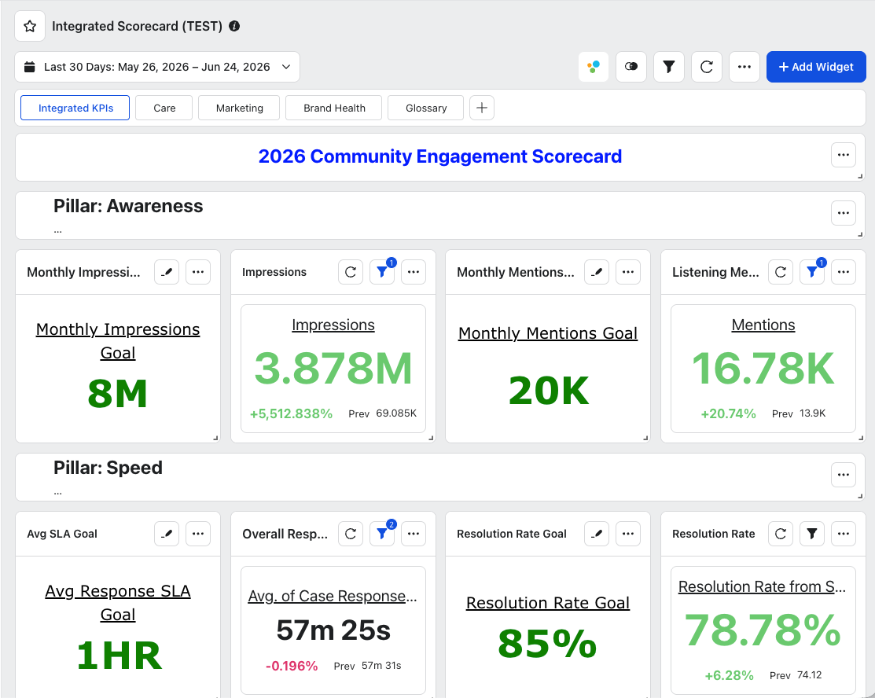The width and height of the screenshot is (875, 698).
Task: Click the 2026 Community Engagement Scorecard title
Action: point(439,156)
